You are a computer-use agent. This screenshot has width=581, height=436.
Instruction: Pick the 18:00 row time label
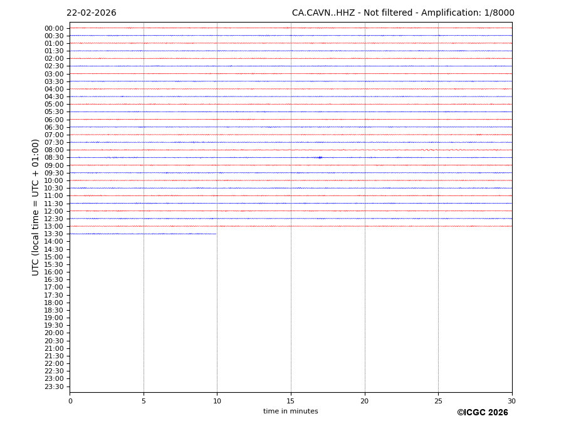54,303
